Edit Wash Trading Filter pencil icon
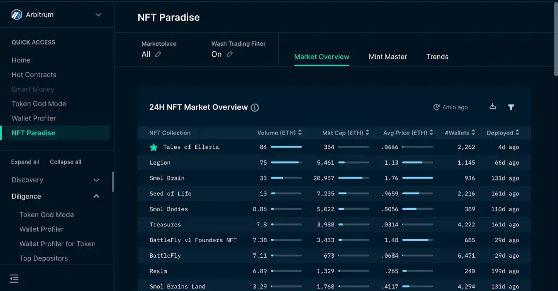This screenshot has width=558, height=291. coord(230,54)
